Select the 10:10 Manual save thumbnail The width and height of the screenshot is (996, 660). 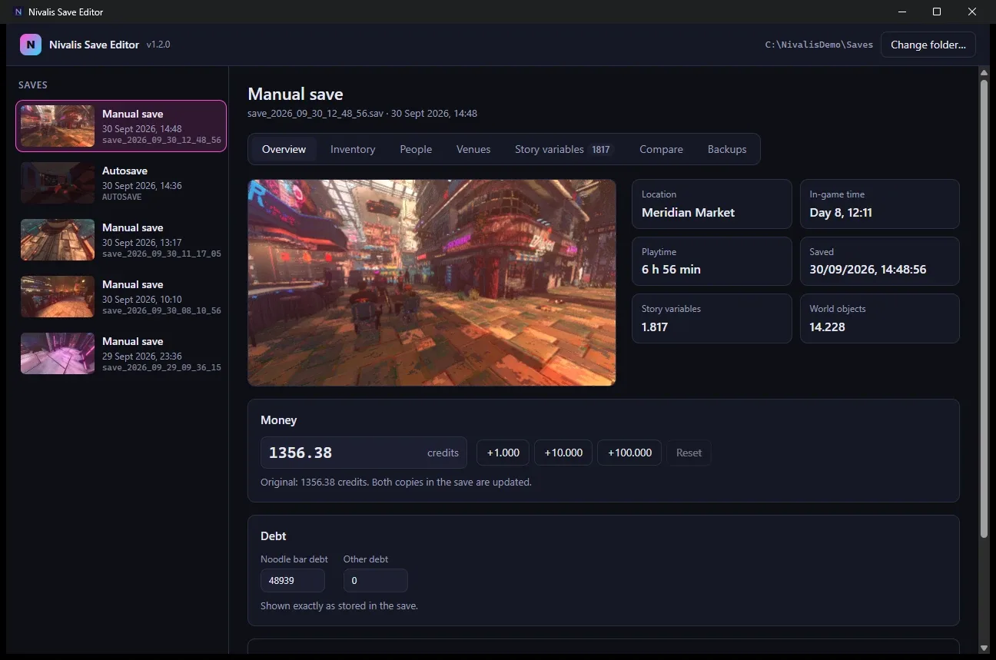pyautogui.click(x=58, y=297)
